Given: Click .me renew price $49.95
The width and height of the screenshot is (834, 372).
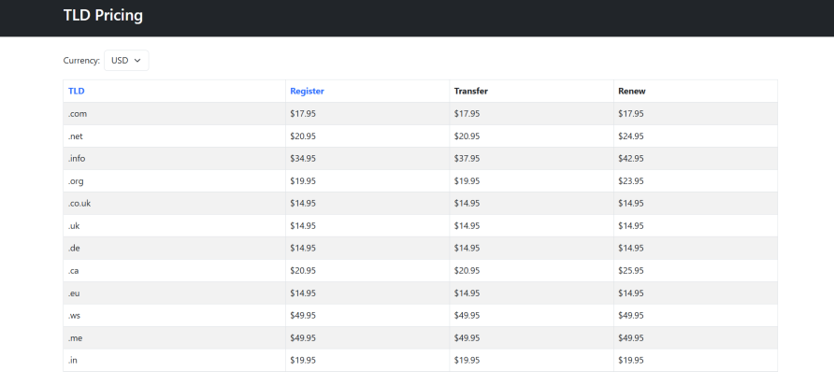Looking at the screenshot, I should (631, 338).
